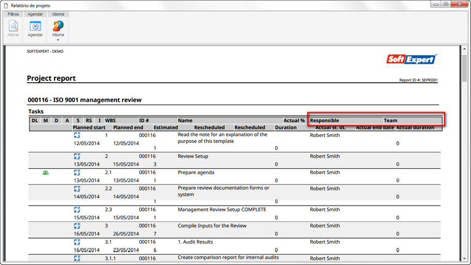Click the scrollbar up arrow
This screenshot has height=265, width=471.
coord(464,48)
